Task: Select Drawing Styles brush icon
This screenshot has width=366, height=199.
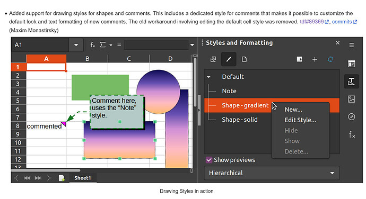Action: pyautogui.click(x=229, y=59)
